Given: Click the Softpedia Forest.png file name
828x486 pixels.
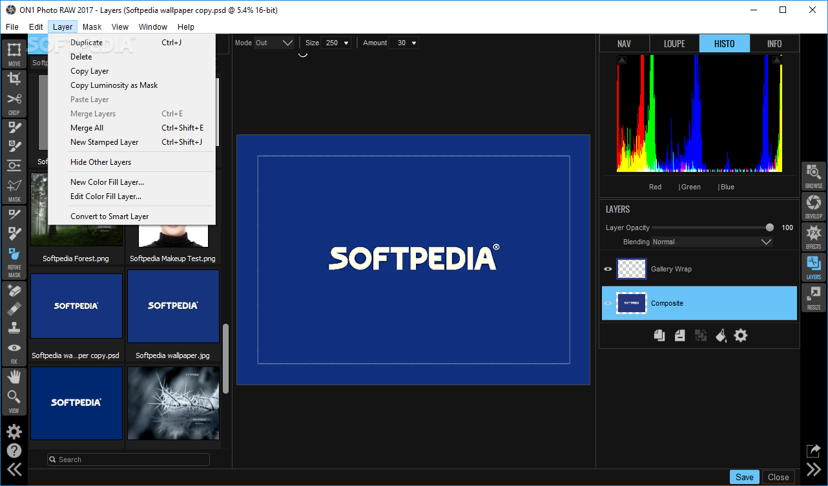Looking at the screenshot, I should click(76, 259).
